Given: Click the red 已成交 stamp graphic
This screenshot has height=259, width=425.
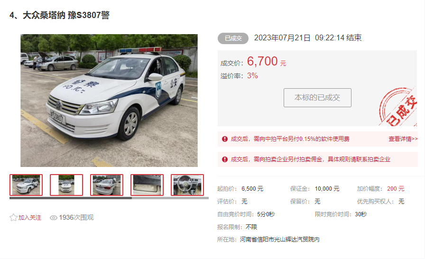Looking at the screenshot, I should coord(398,107).
